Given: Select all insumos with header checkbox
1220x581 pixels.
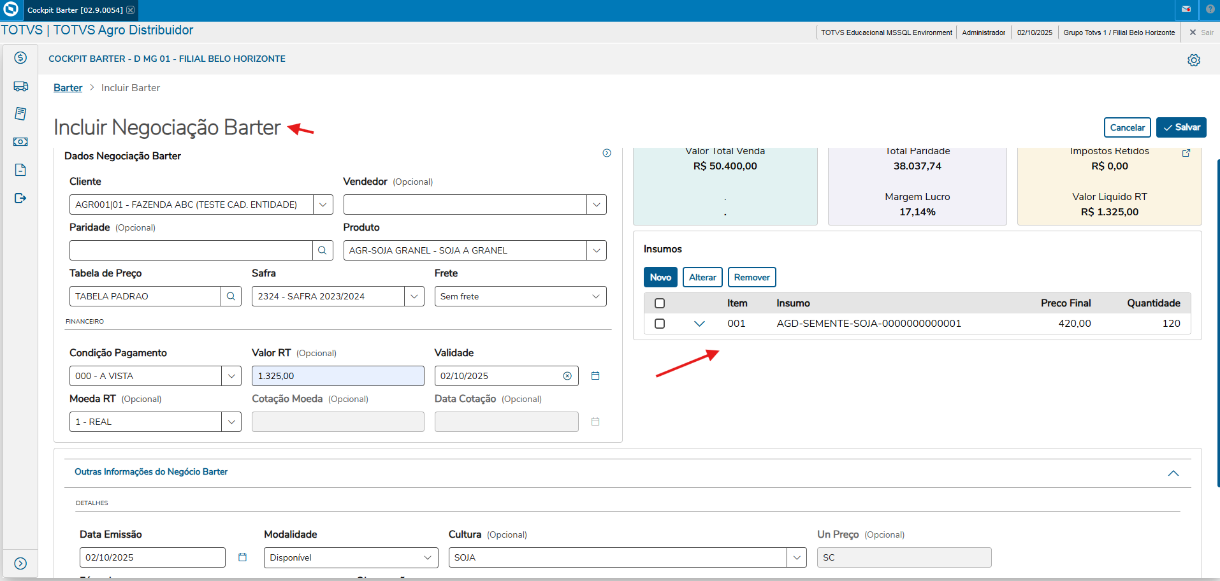Looking at the screenshot, I should [x=660, y=303].
